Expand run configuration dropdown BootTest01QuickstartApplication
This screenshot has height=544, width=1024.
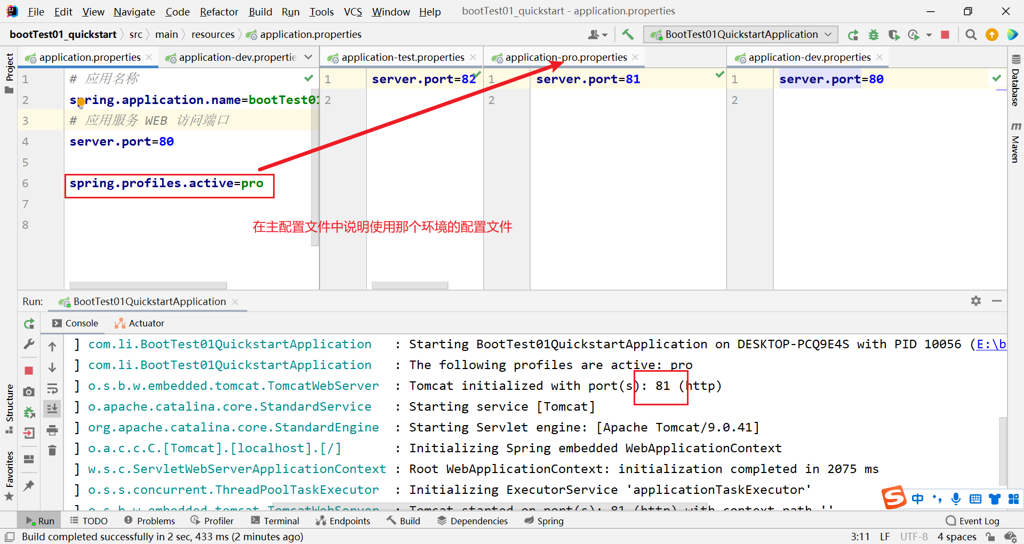click(741, 35)
